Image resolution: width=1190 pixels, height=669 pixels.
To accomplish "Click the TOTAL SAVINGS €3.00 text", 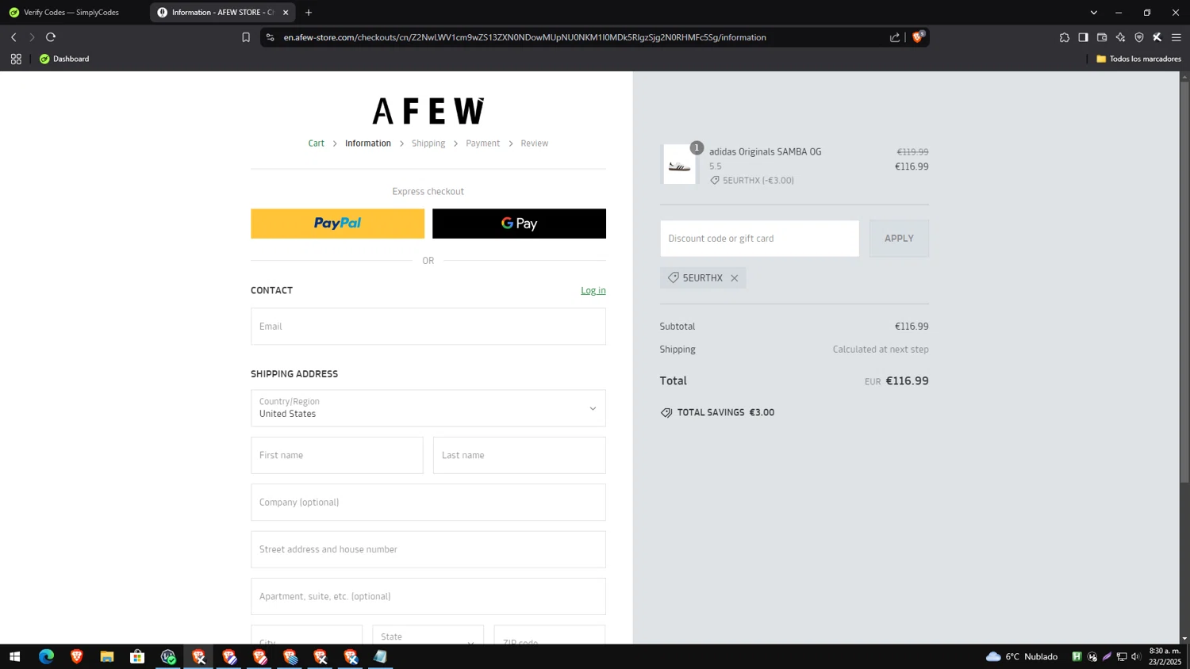I will click(725, 412).
